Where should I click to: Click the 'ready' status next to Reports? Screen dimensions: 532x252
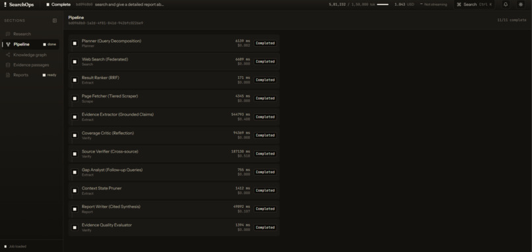50,75
